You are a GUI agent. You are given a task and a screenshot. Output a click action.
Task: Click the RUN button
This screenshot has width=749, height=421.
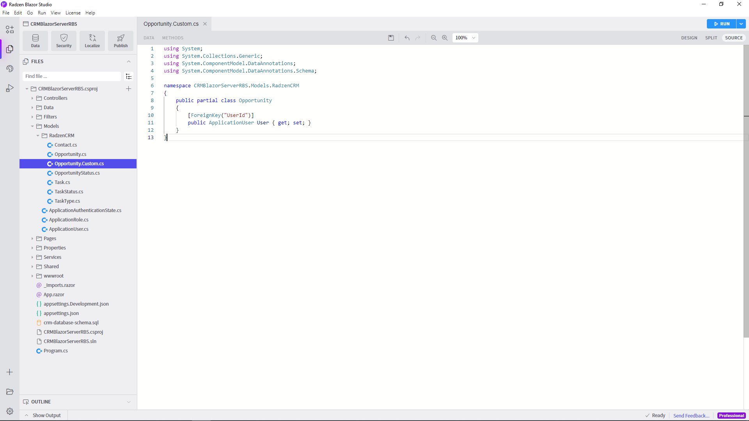(722, 24)
